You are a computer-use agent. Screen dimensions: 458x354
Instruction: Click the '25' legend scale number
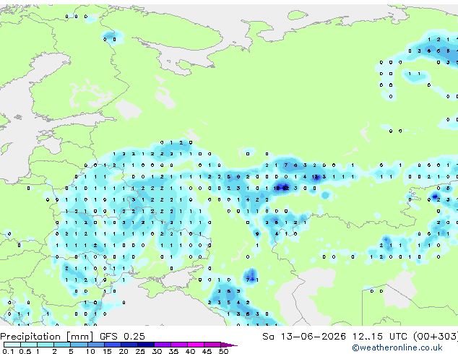tap(140, 351)
